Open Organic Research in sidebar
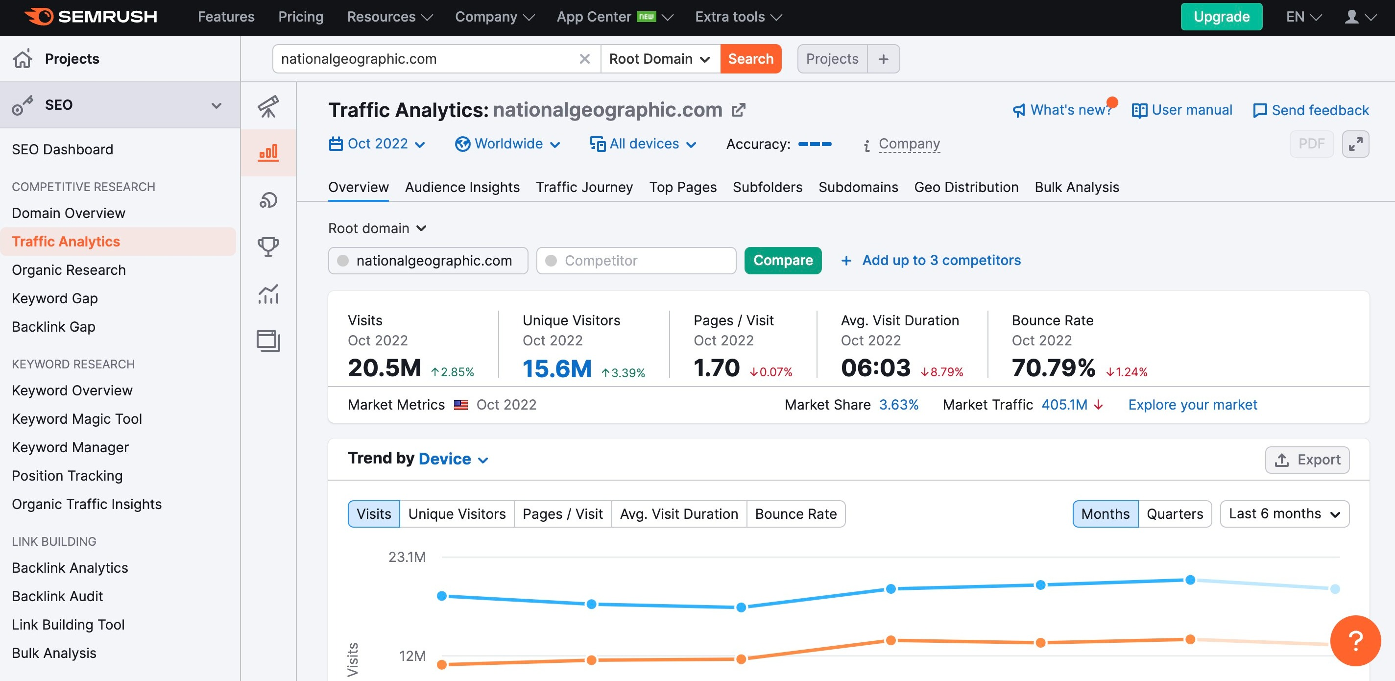 point(69,270)
